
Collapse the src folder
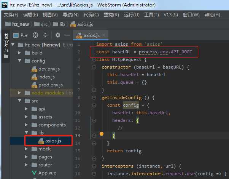(x=19, y=101)
